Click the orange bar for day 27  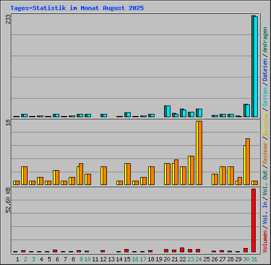(x=224, y=175)
